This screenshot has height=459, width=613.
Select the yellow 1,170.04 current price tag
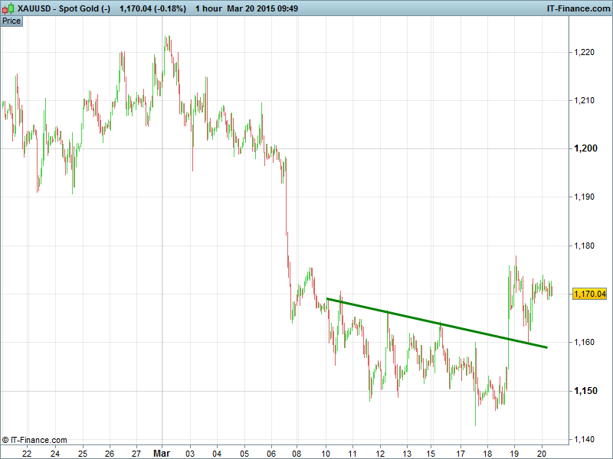[589, 294]
